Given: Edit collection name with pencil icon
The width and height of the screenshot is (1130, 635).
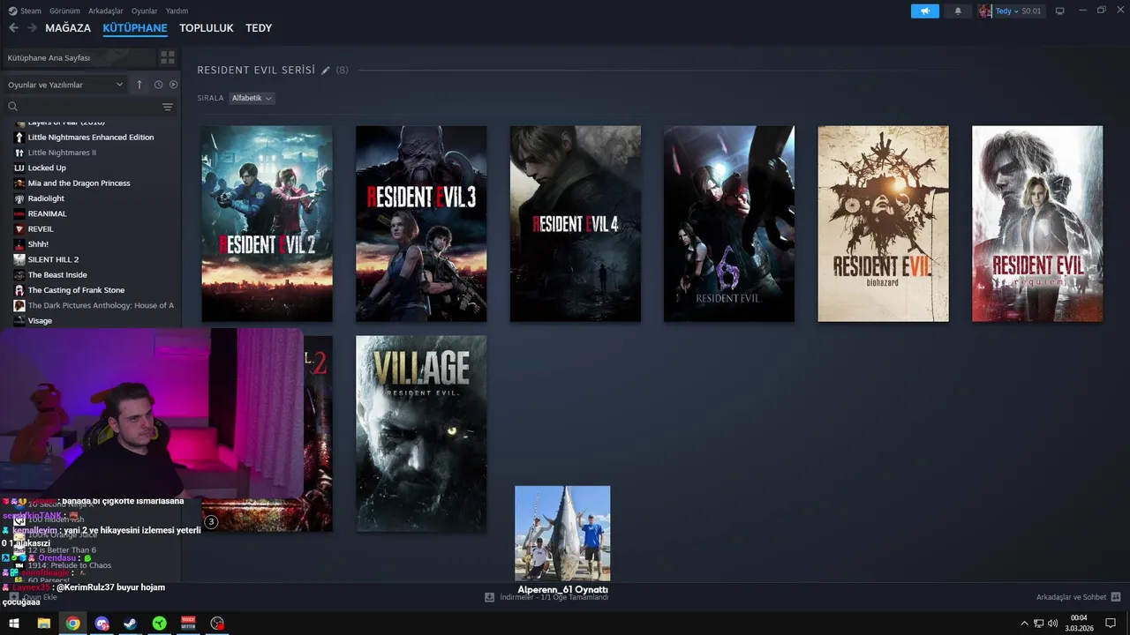Looking at the screenshot, I should 326,70.
